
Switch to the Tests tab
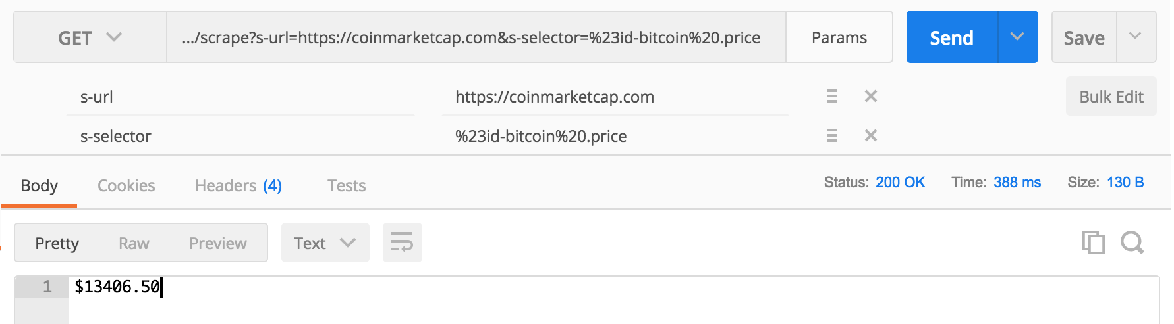pos(347,186)
